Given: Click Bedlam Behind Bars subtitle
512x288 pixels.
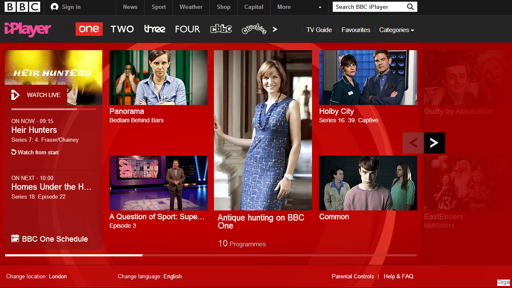Looking at the screenshot, I should [137, 120].
